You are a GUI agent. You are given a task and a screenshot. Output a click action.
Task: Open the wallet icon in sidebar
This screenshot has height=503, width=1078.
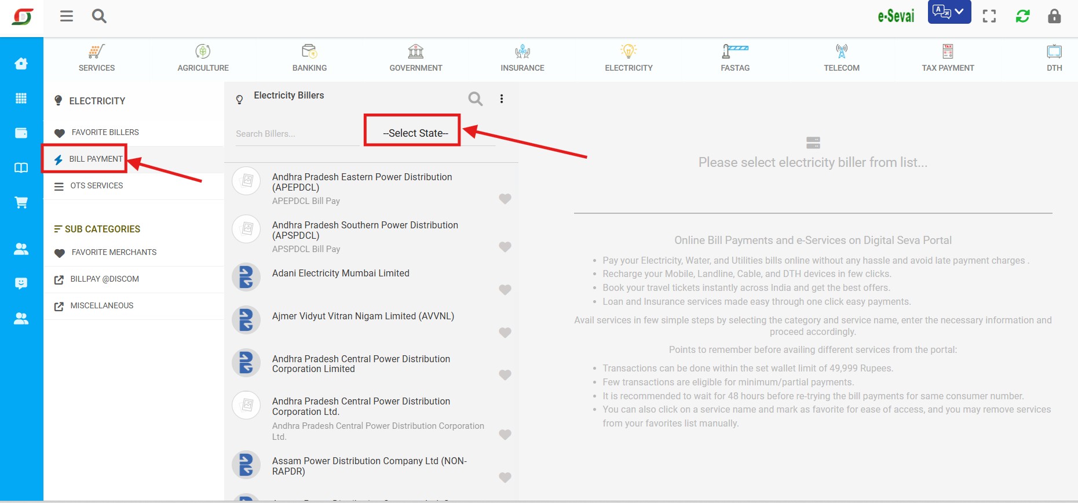click(21, 133)
